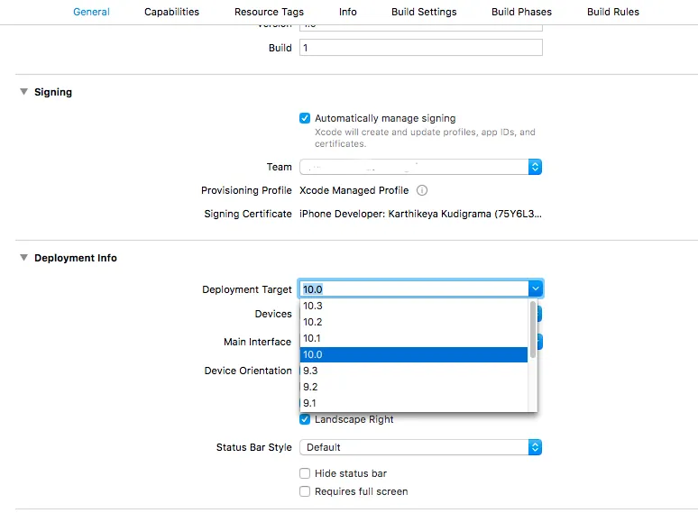
Task: Open the Build Settings tab
Action: (424, 12)
